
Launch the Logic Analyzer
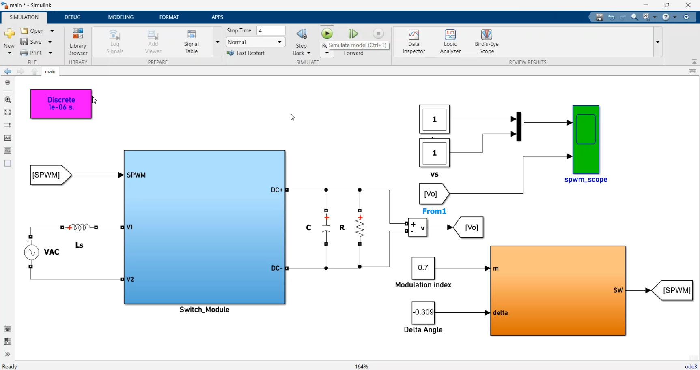coord(450,41)
